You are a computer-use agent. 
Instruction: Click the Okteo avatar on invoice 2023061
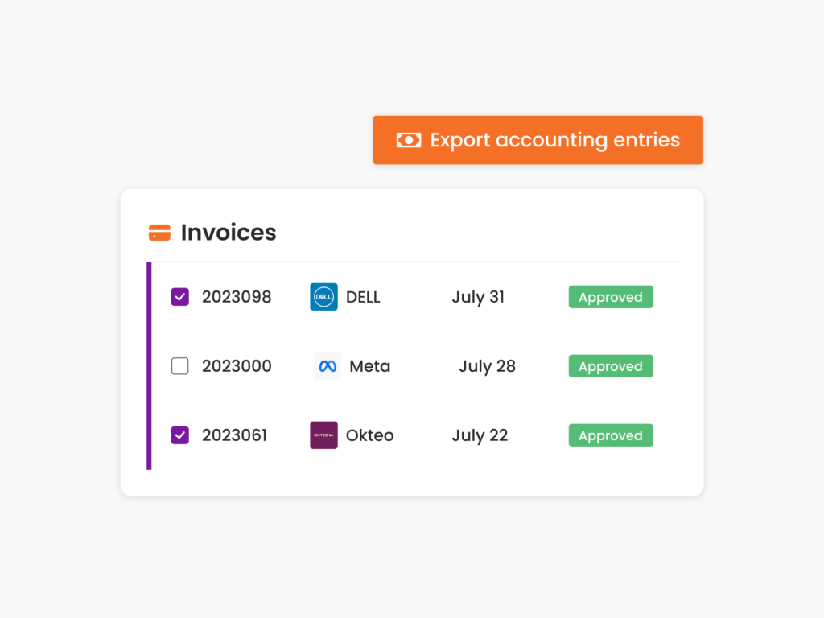[323, 435]
